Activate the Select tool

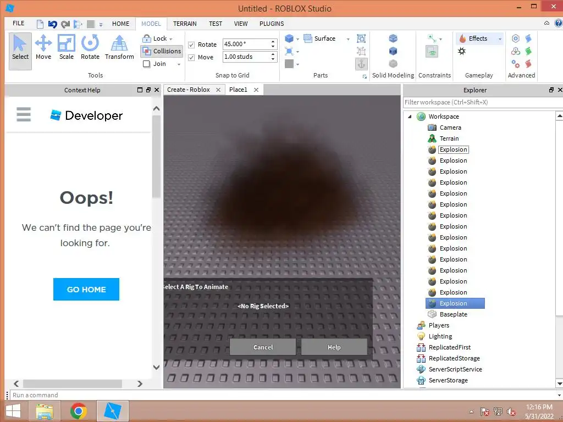(x=20, y=51)
